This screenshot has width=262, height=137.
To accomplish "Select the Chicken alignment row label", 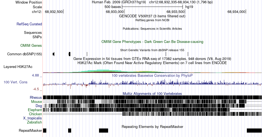I will (35, 114).
